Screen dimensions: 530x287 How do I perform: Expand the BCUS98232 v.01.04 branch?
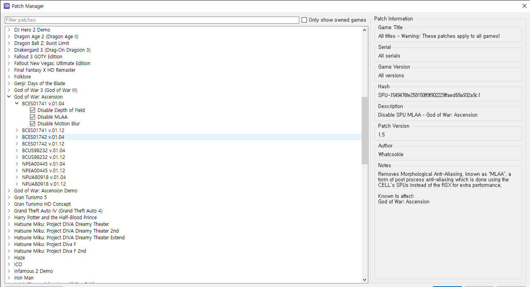[x=17, y=151]
